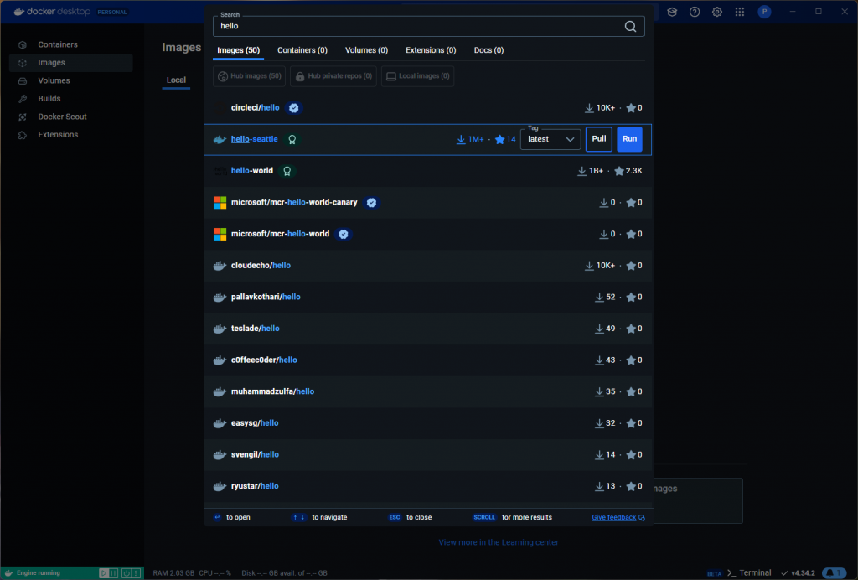Click the star icon on hello-seattle row

(499, 139)
